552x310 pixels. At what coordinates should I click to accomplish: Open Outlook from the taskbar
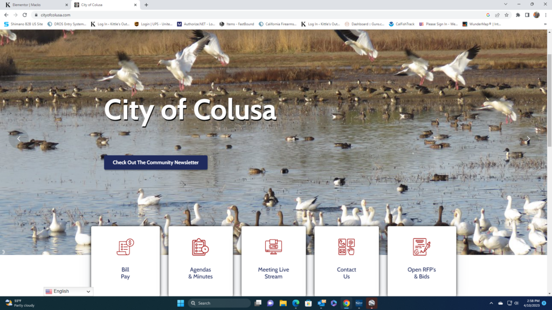click(x=321, y=303)
